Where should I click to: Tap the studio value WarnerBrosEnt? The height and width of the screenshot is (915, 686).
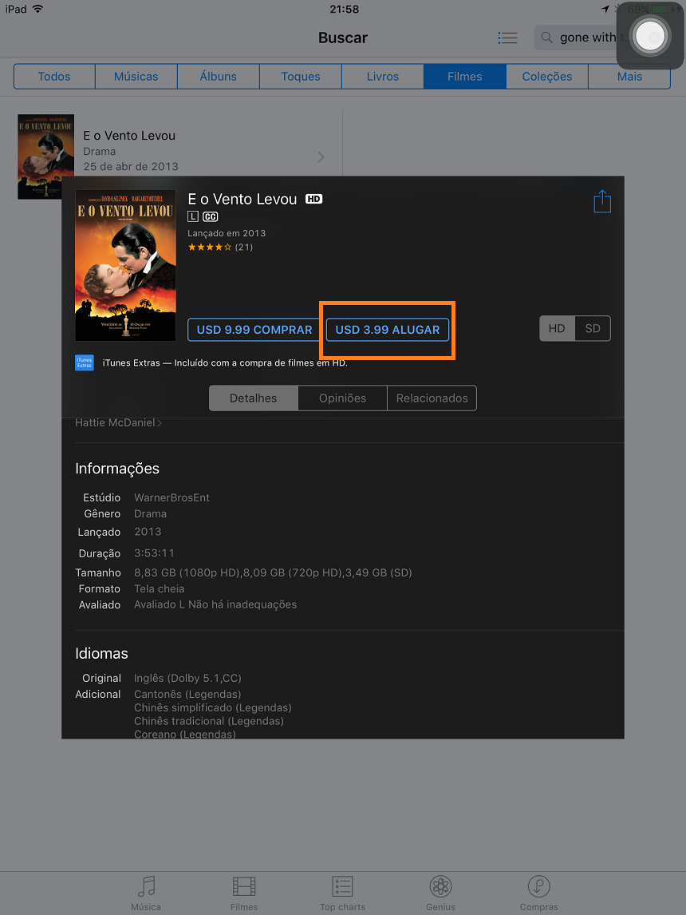172,497
